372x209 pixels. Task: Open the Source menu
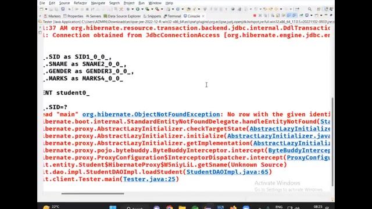pyautogui.click(x=65, y=3)
